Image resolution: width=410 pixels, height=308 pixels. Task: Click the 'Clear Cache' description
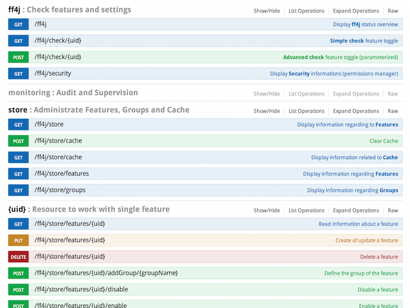[x=384, y=141]
